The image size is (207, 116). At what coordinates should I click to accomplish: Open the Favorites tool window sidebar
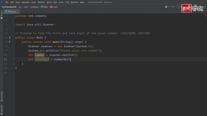coord(2,110)
